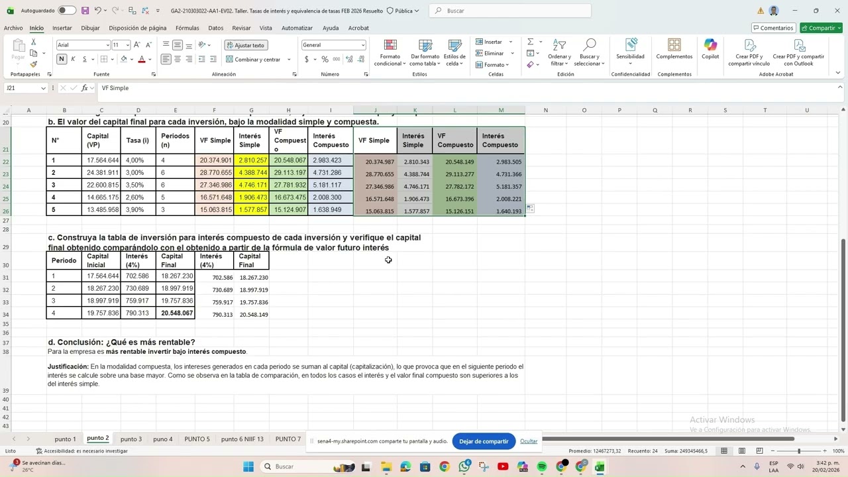848x477 pixels.
Task: Switch to the Insertar ribbon tab
Action: pos(62,28)
